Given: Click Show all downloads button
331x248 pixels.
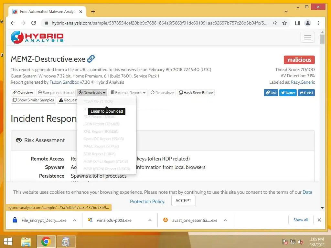Looking at the screenshot, I should pos(301,220).
